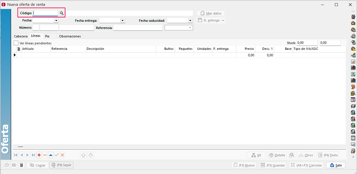357x174 pixels.
Task: Go to first record
Action: 16,155
